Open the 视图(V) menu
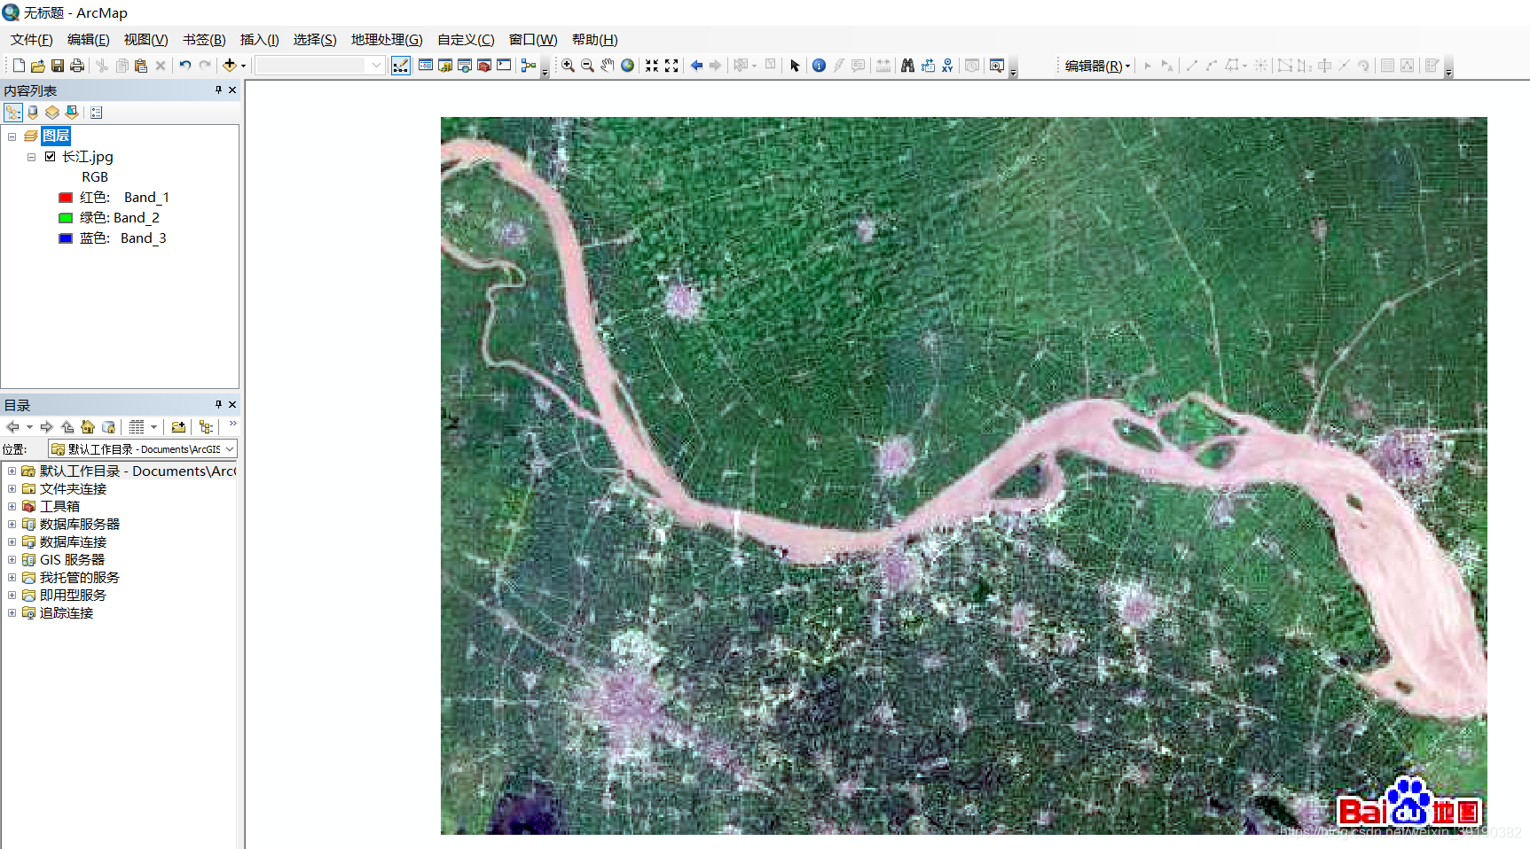The width and height of the screenshot is (1530, 849). (145, 40)
